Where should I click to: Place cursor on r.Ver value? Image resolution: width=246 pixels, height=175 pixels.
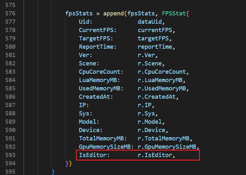pos(146,55)
